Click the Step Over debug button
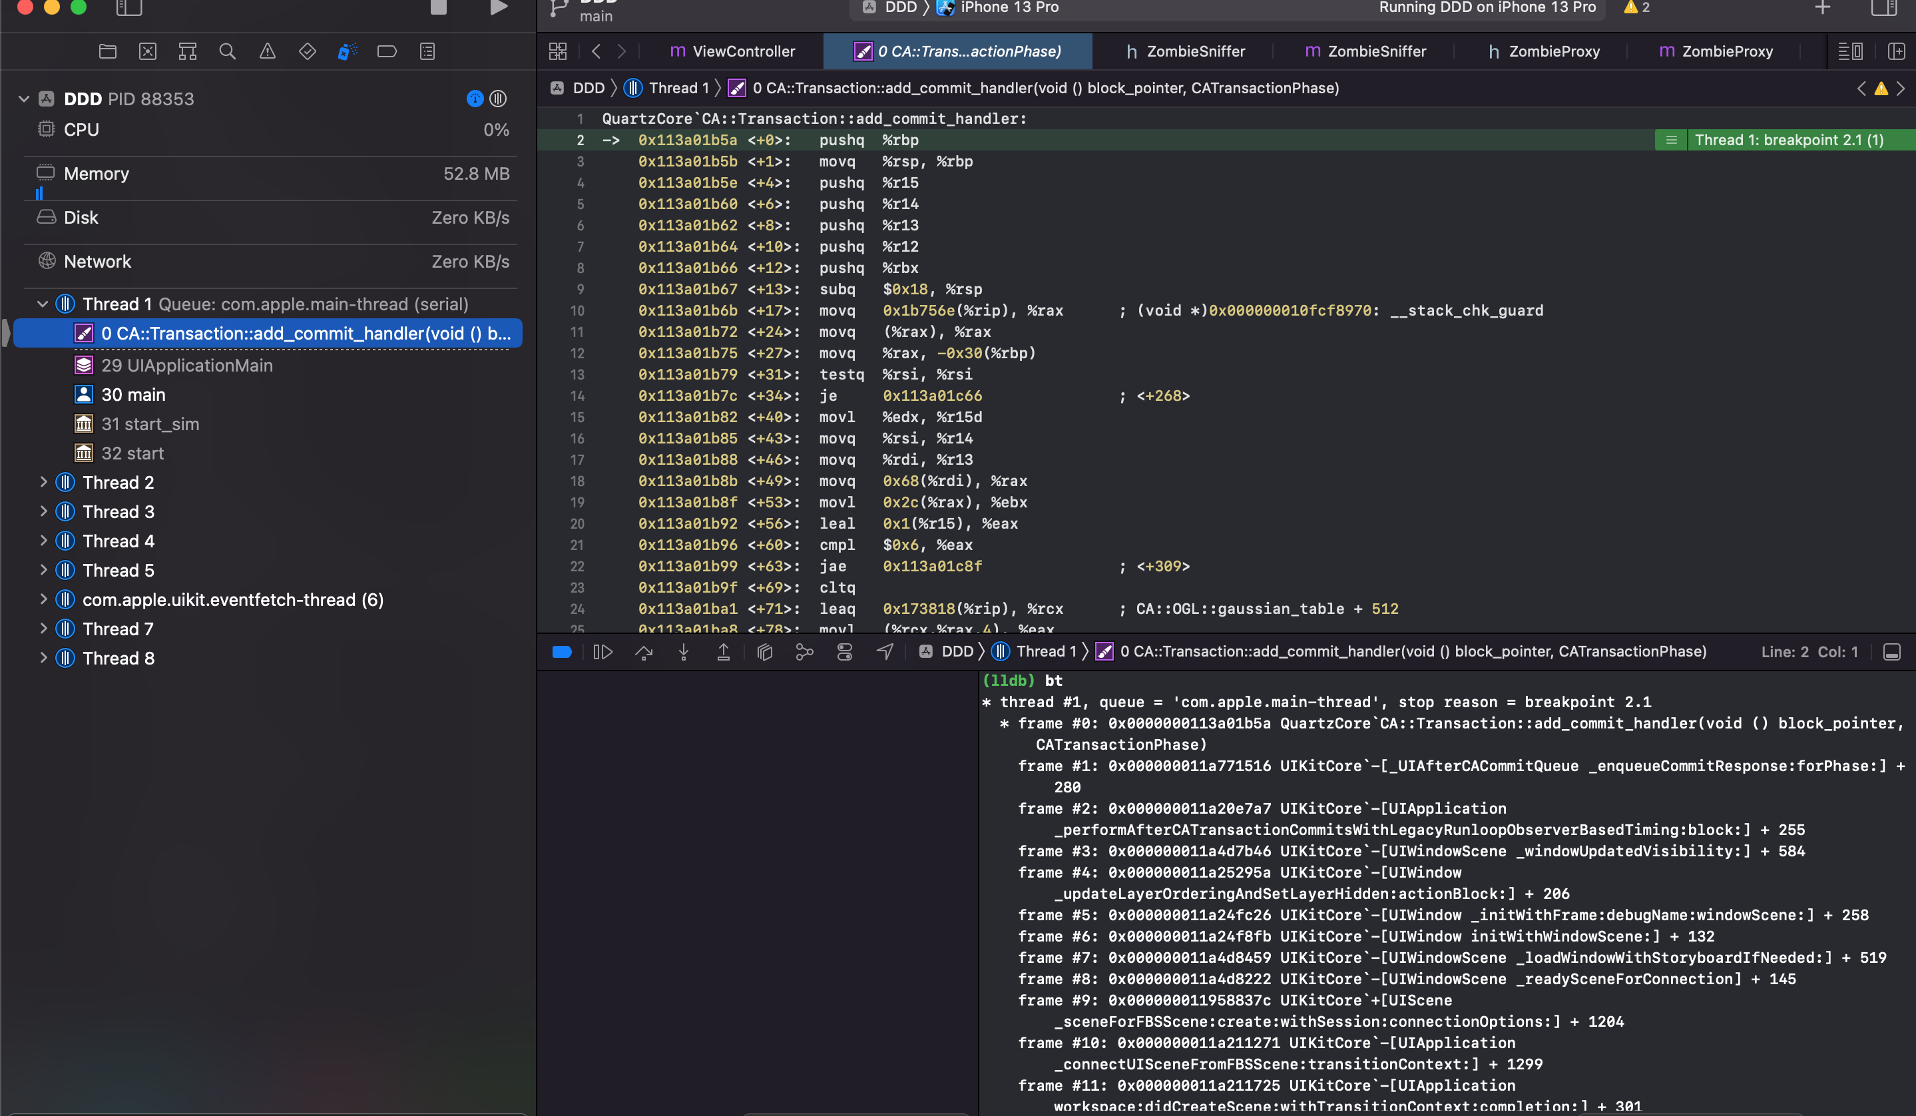The width and height of the screenshot is (1916, 1116). 643,653
